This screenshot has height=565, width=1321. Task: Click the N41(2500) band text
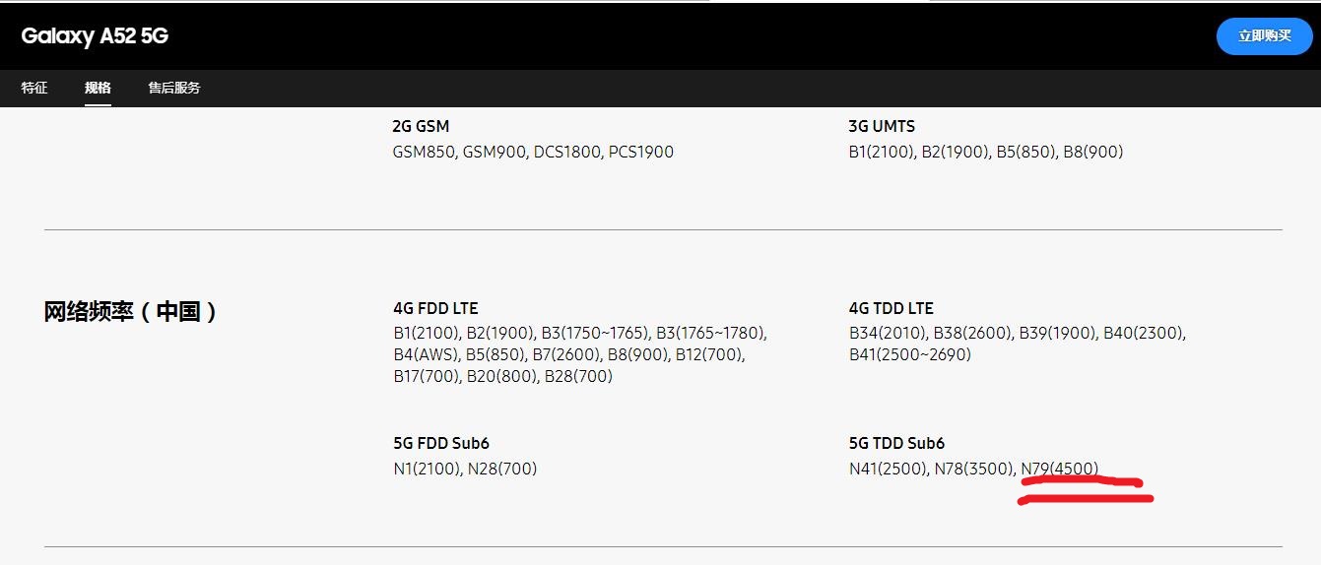click(x=887, y=469)
